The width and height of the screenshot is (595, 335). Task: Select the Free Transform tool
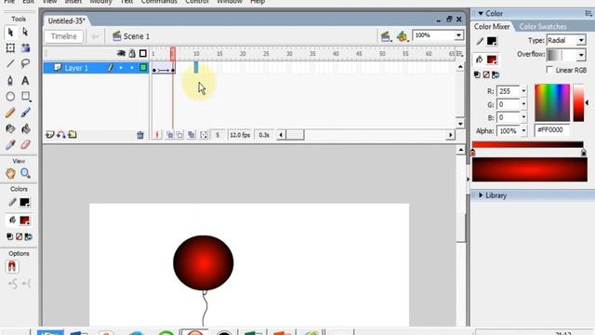pyautogui.click(x=10, y=47)
